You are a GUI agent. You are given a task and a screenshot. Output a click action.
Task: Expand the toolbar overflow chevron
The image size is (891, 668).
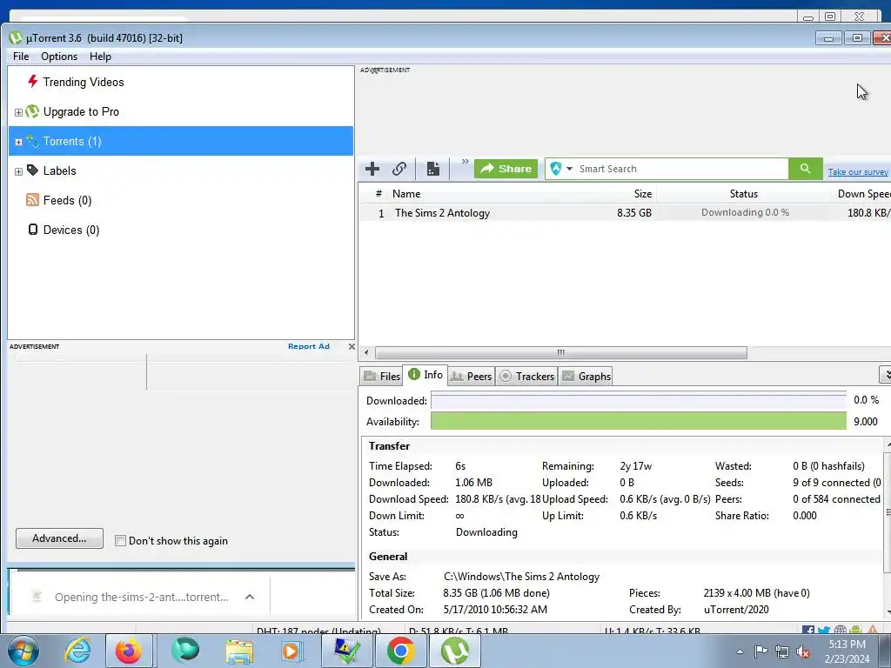point(465,162)
